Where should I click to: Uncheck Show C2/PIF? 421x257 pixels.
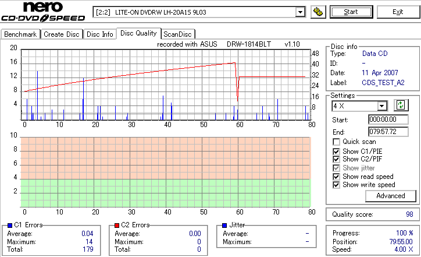pyautogui.click(x=336, y=159)
